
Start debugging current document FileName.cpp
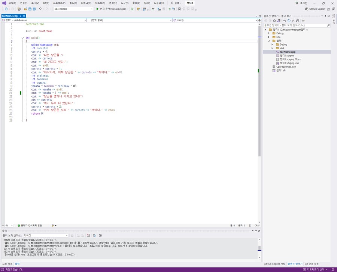coord(112,9)
